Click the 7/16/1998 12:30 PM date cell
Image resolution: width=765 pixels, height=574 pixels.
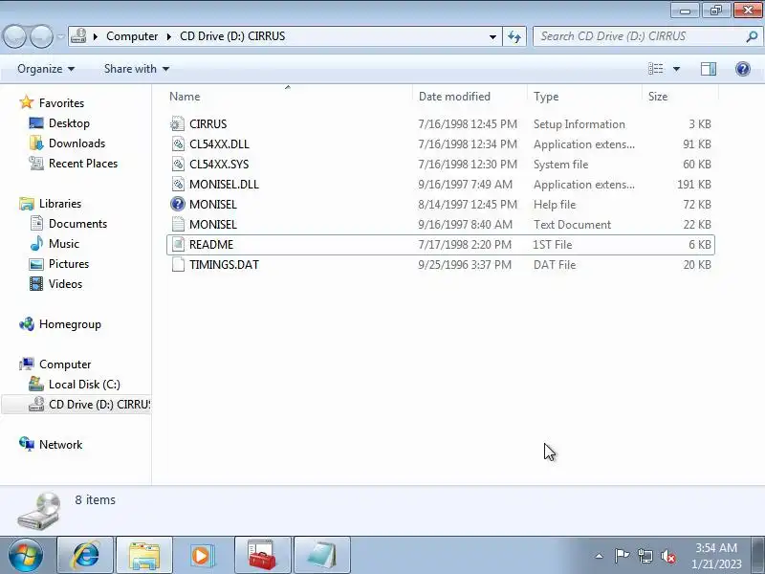[x=468, y=164]
